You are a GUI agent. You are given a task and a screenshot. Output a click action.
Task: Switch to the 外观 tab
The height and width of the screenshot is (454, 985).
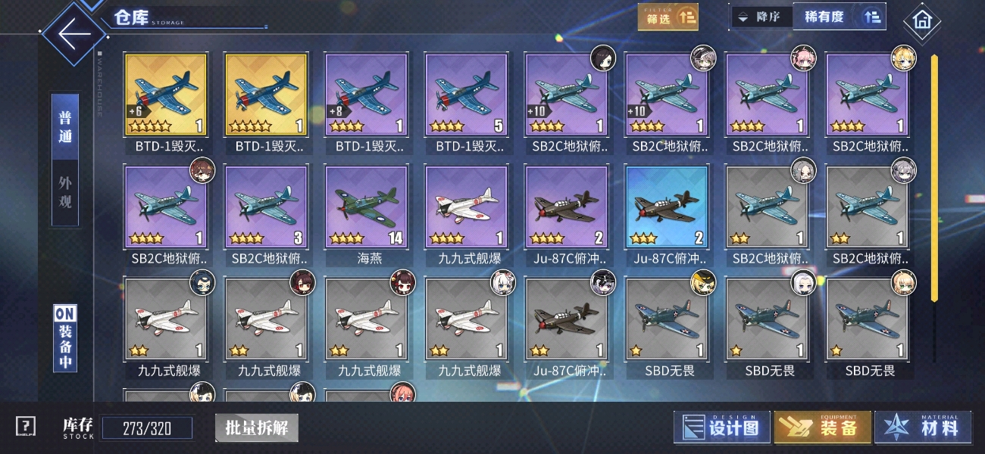[x=67, y=191]
